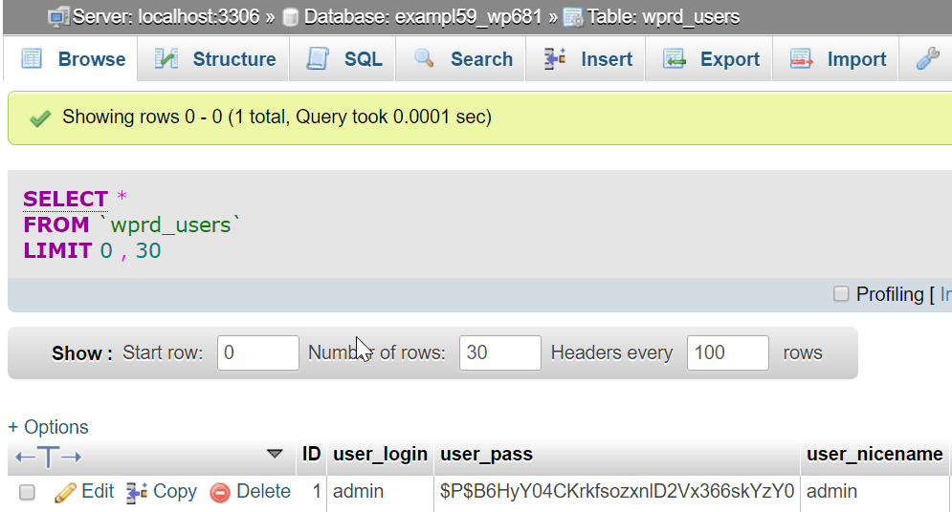Click the Structure tab icon
The height and width of the screenshot is (512, 952).
[x=166, y=59]
